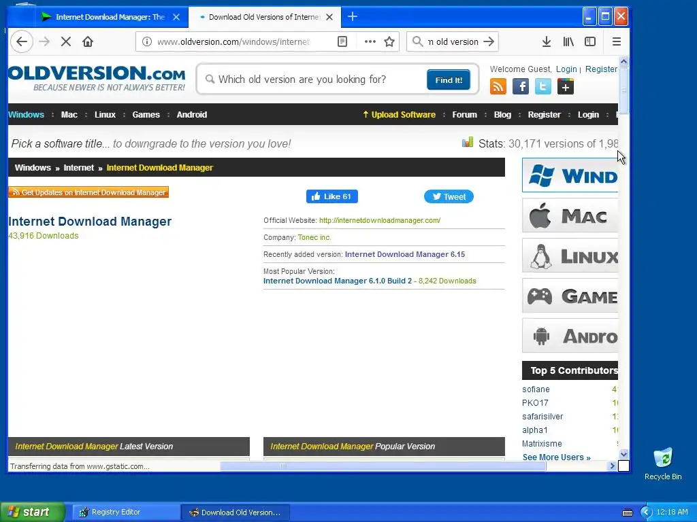
Task: Click Get Updates on Internet Download Manager
Action: [x=88, y=192]
